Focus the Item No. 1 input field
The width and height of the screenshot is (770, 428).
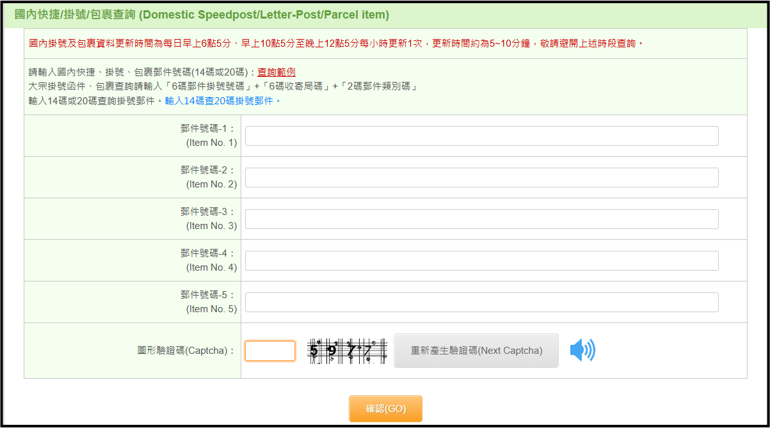point(481,136)
